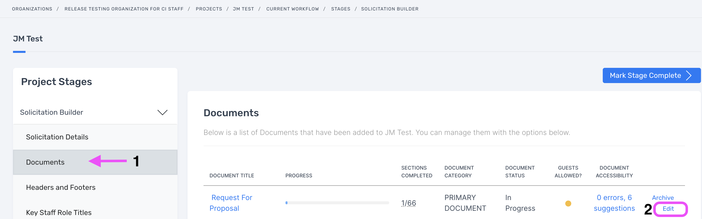Click the Documents section heading
This screenshot has width=702, height=219.
click(231, 113)
